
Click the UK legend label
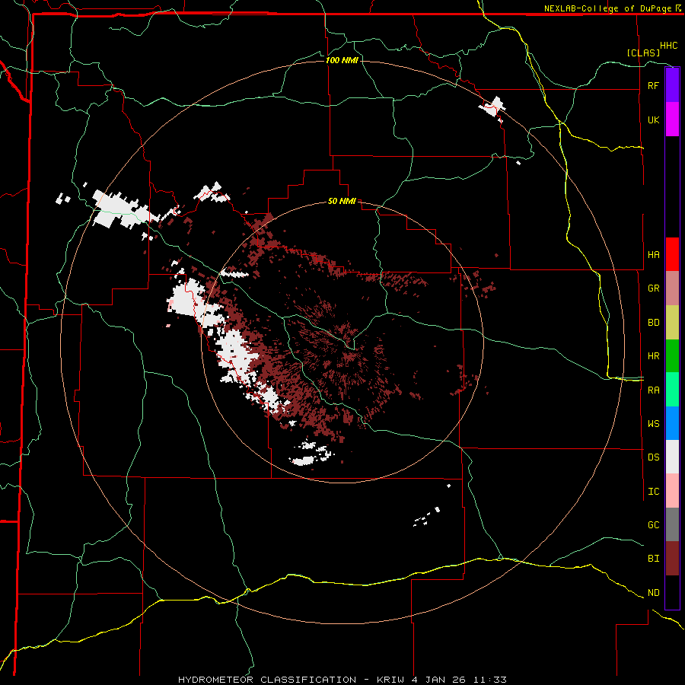tap(653, 119)
